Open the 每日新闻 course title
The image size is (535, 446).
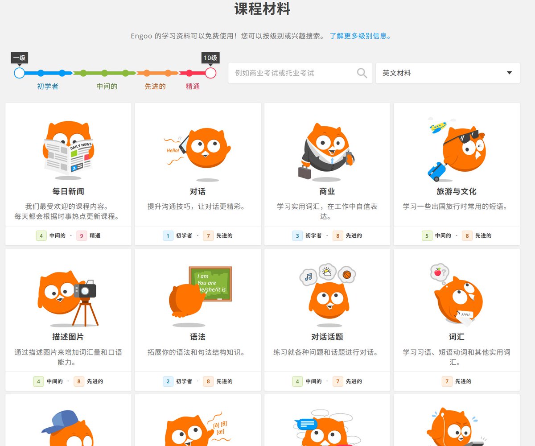tap(68, 191)
